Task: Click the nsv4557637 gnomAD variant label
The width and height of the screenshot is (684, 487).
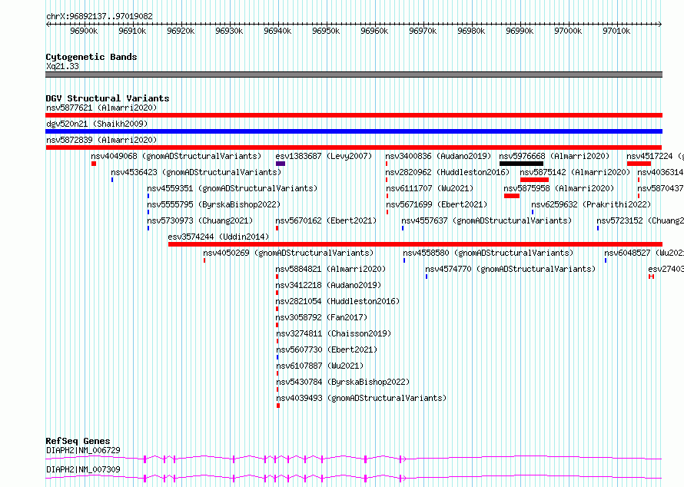Action: tap(486, 220)
